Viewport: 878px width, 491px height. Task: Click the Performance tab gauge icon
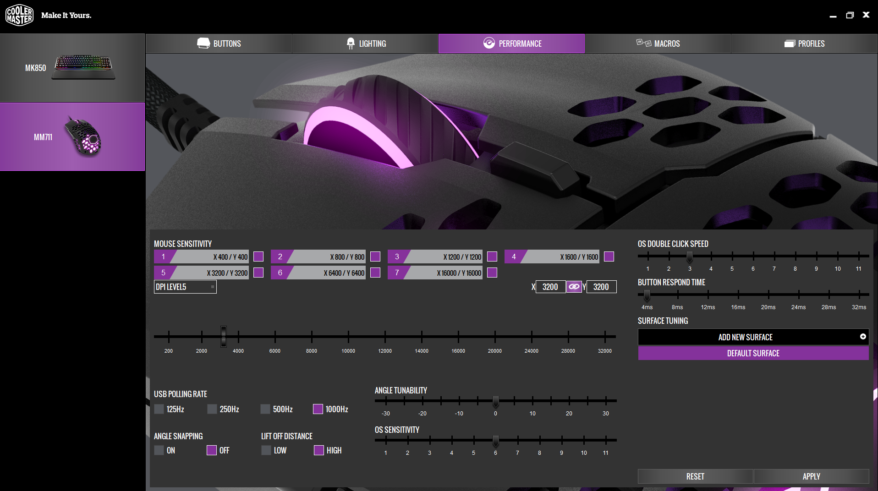[x=489, y=44]
